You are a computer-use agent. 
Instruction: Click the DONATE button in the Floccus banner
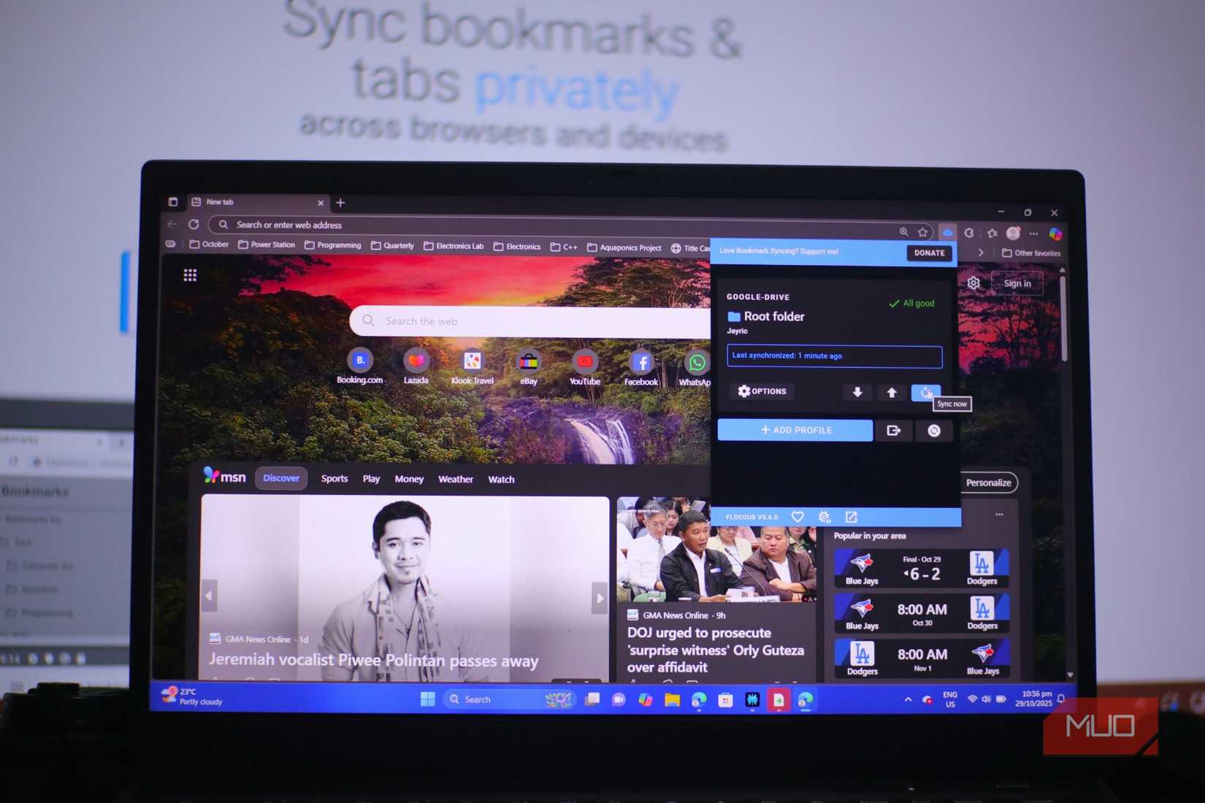pos(929,253)
